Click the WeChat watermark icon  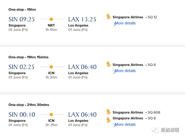click(156, 130)
